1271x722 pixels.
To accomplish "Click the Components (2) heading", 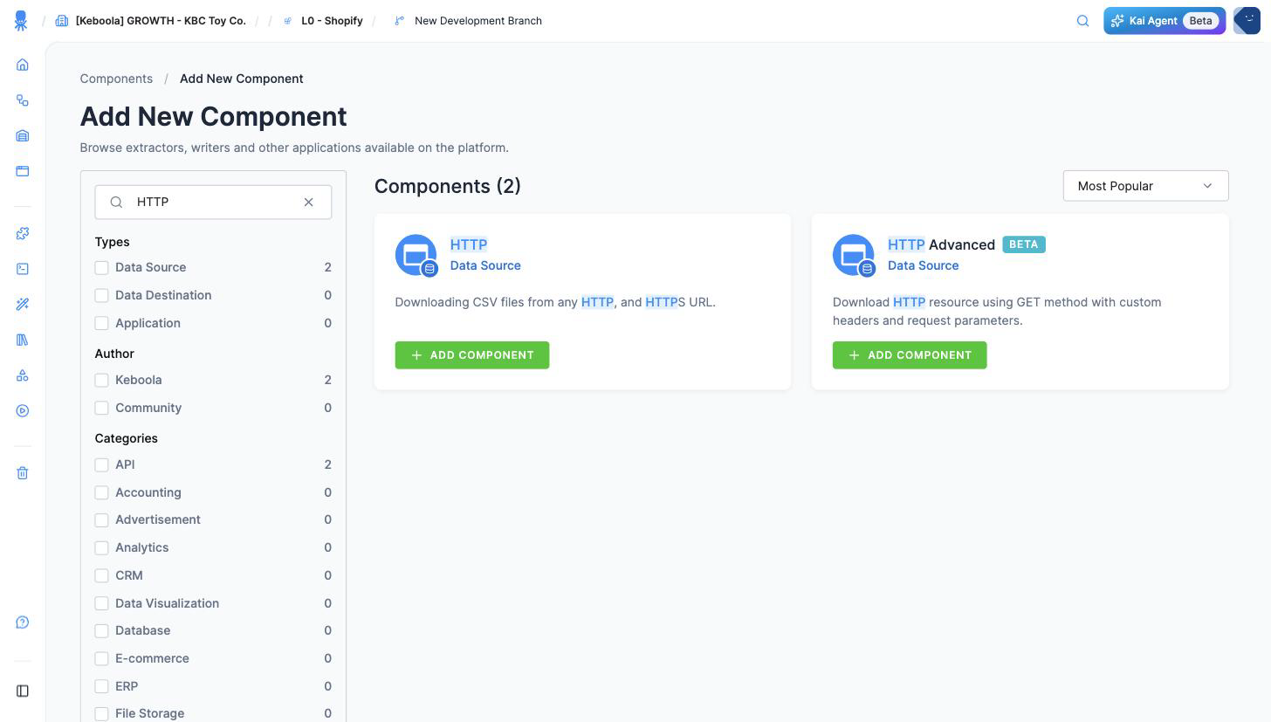I will coord(448,186).
